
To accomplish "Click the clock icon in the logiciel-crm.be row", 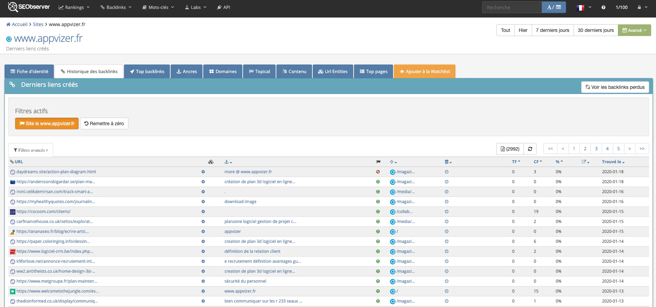I will (447, 251).
